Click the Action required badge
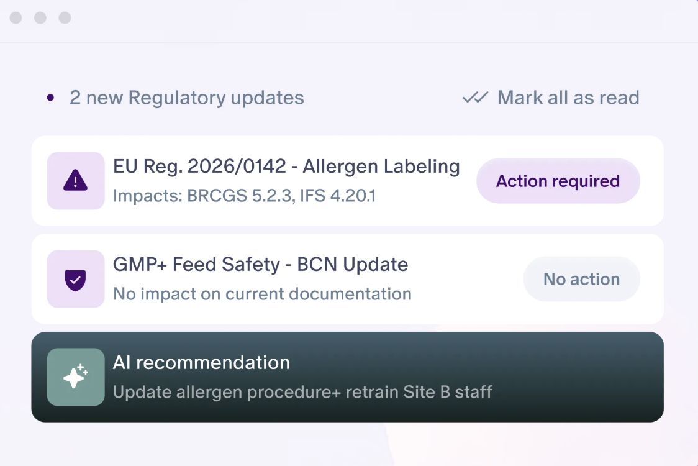The image size is (698, 466). click(x=558, y=181)
